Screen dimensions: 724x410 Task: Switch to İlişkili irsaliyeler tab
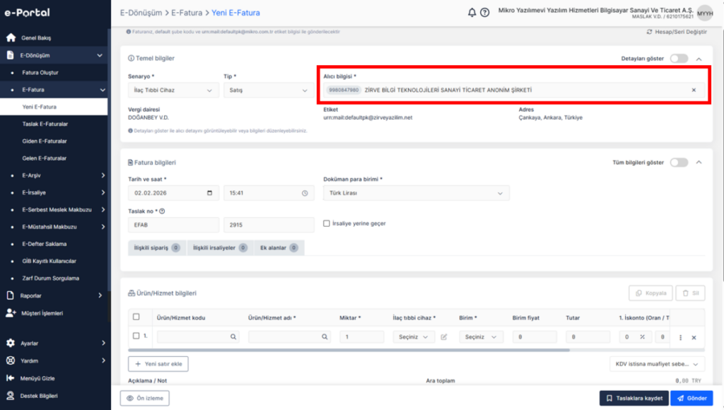coord(221,248)
